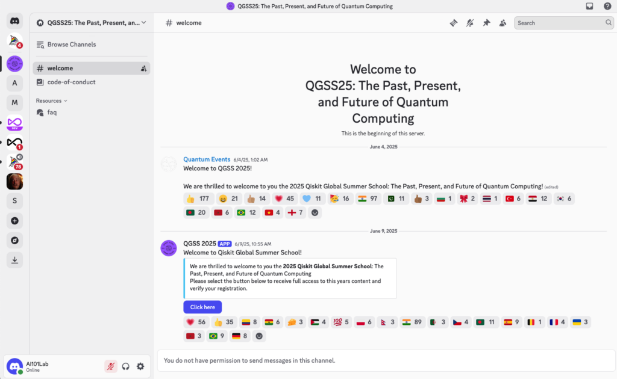Toggle the blue heart reaction showing 11

(312, 199)
